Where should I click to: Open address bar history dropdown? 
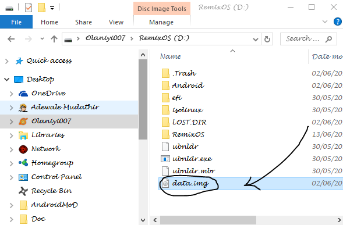click(x=255, y=40)
